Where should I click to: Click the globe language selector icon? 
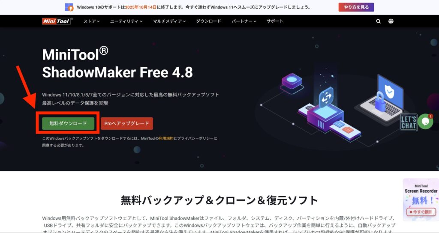(x=391, y=21)
